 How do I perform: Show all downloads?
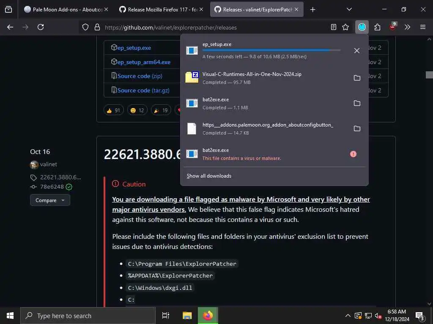209,176
